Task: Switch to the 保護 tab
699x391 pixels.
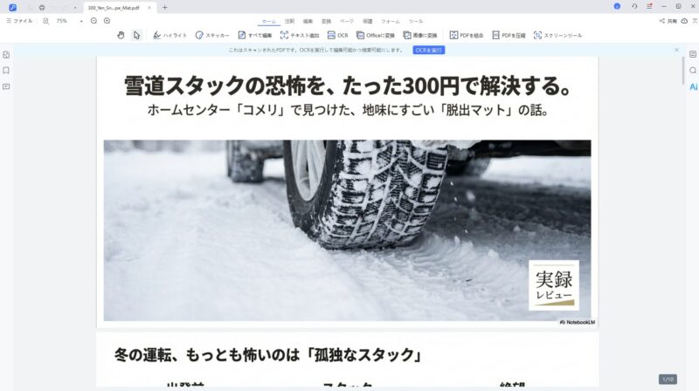Action: point(368,20)
